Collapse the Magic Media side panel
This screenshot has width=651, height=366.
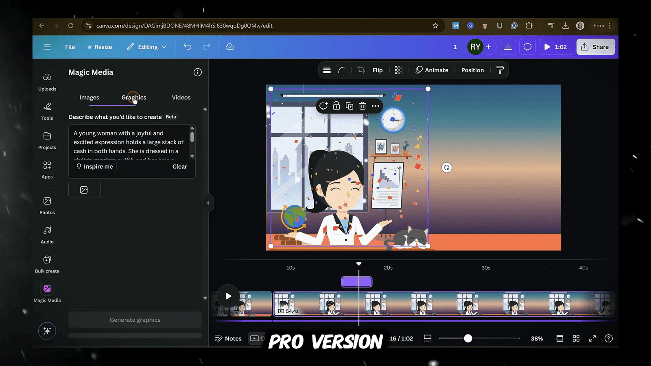(x=208, y=203)
